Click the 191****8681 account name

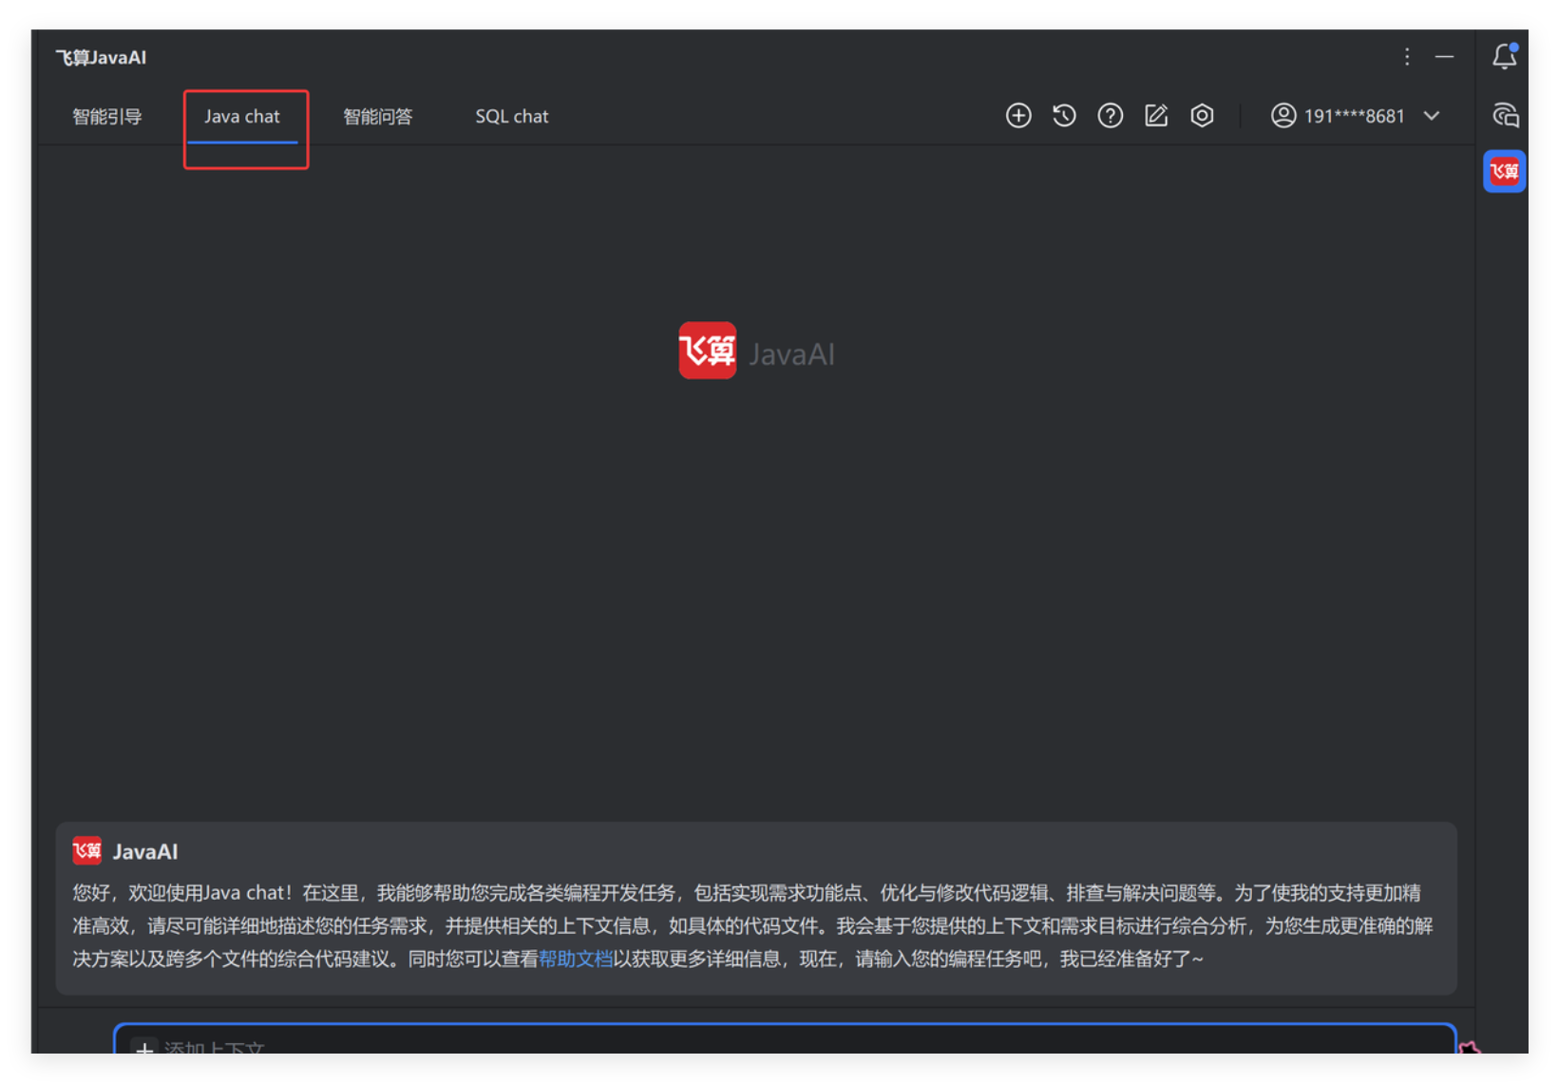pos(1354,116)
